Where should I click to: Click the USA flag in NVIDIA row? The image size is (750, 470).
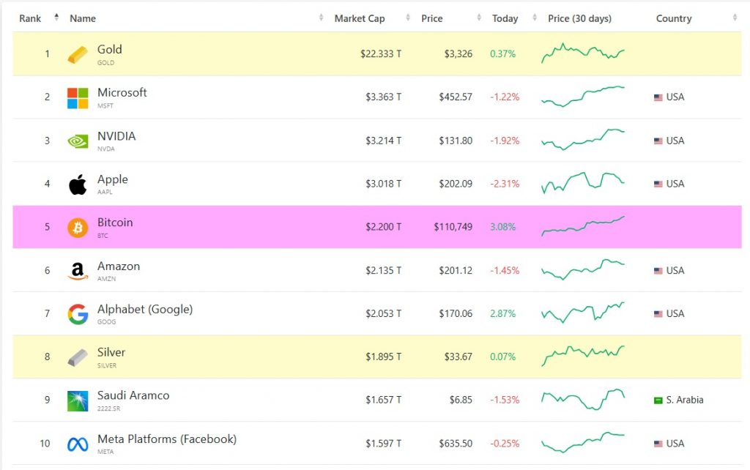click(658, 141)
